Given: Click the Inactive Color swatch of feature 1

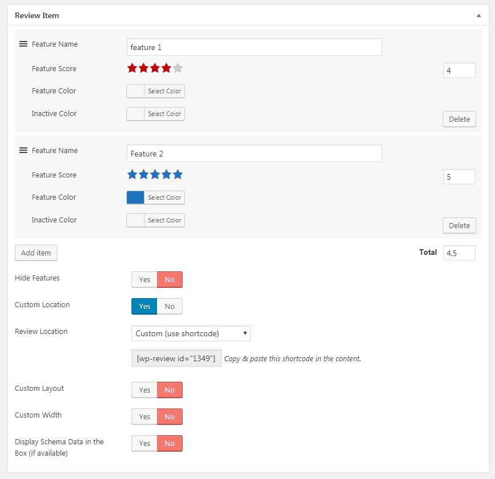Looking at the screenshot, I should 135,114.
